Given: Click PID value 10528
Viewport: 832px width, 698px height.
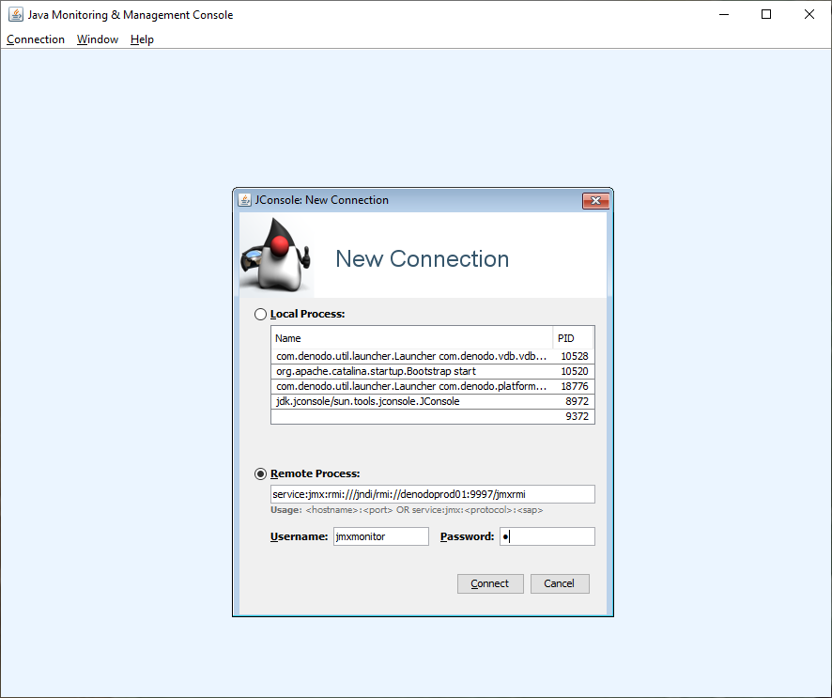Looking at the screenshot, I should pos(575,356).
